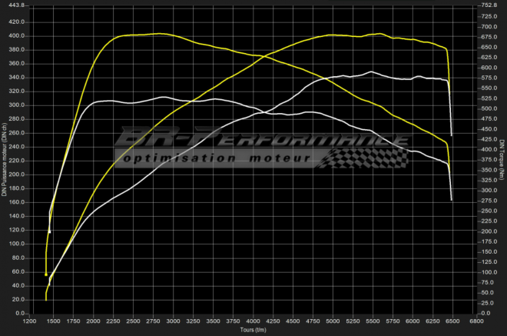Click the 443.8 maximum on the left axis
Viewport: 507px width, 336px height.
click(16, 5)
